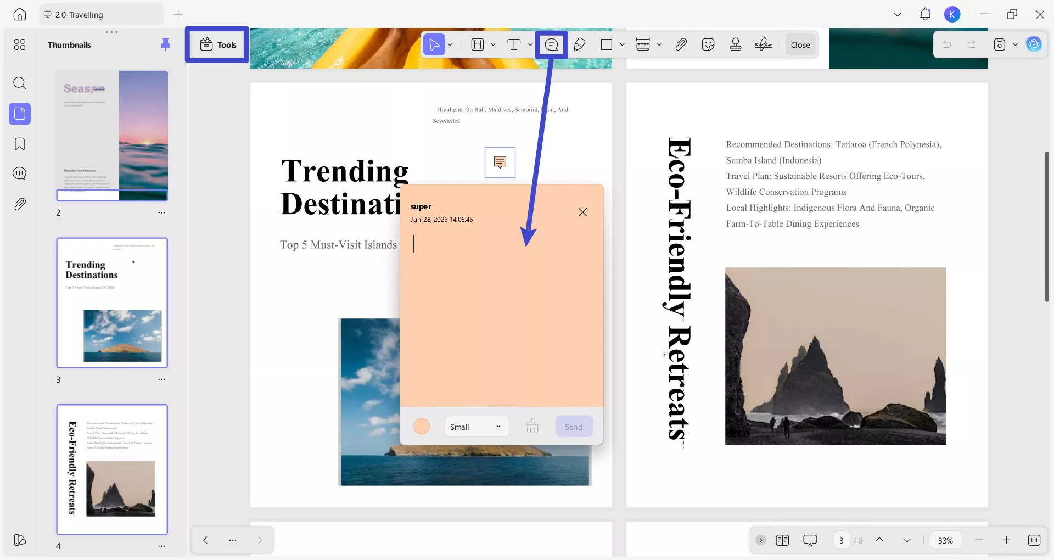Open the search panel in left sidebar
Screen dimensions: 1054x560
(x=20, y=83)
